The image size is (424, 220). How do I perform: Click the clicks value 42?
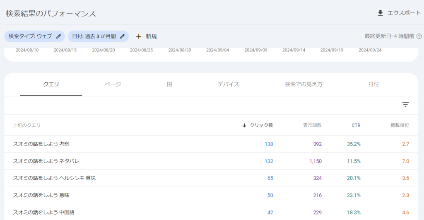tap(270, 213)
